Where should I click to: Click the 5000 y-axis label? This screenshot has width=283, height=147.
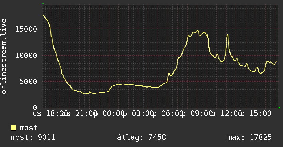pyautogui.click(x=29, y=82)
